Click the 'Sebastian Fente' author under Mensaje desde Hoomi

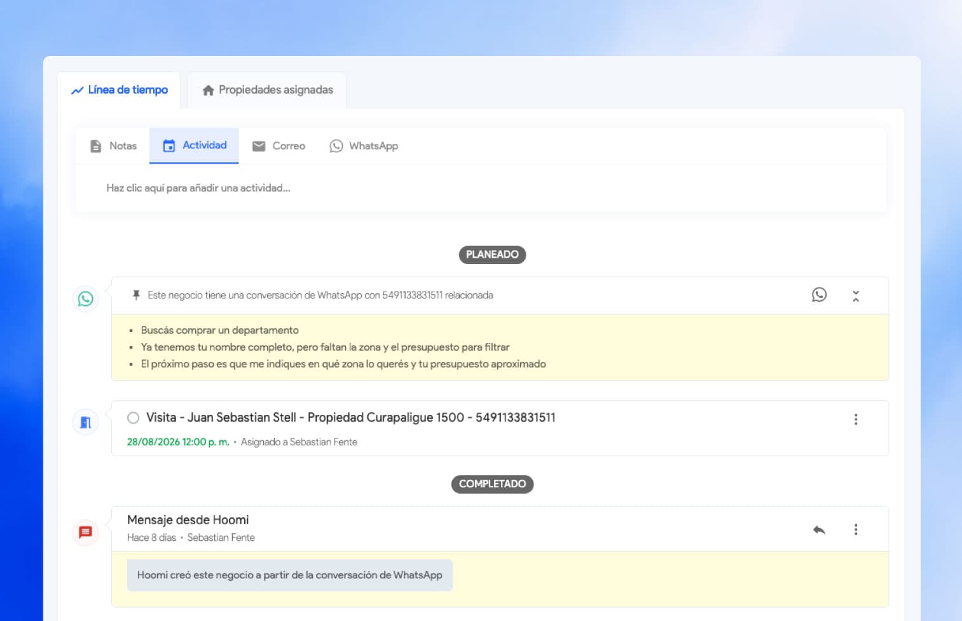pos(221,538)
